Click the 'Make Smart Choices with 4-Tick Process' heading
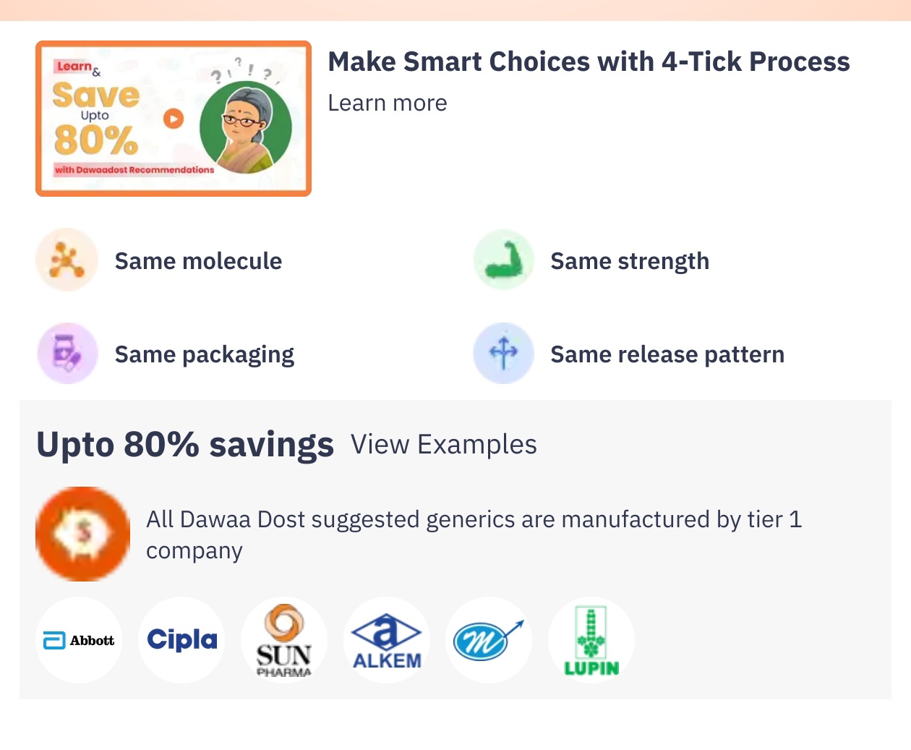The width and height of the screenshot is (911, 750). (x=589, y=62)
